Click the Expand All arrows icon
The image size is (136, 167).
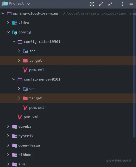point(101,4)
